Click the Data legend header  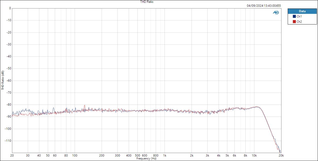tap(302, 11)
